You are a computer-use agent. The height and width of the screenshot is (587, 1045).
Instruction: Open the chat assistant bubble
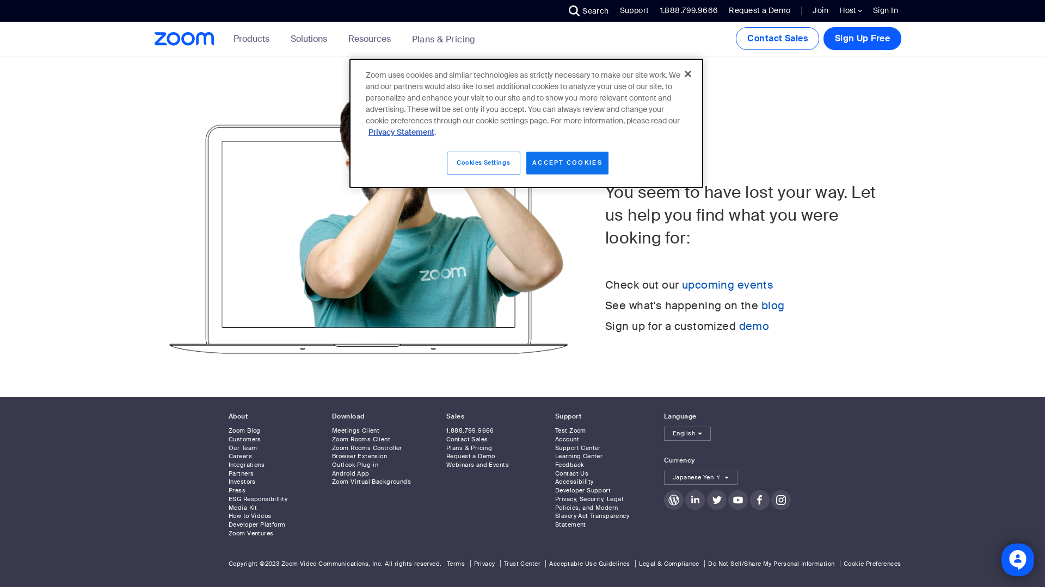pyautogui.click(x=1017, y=559)
